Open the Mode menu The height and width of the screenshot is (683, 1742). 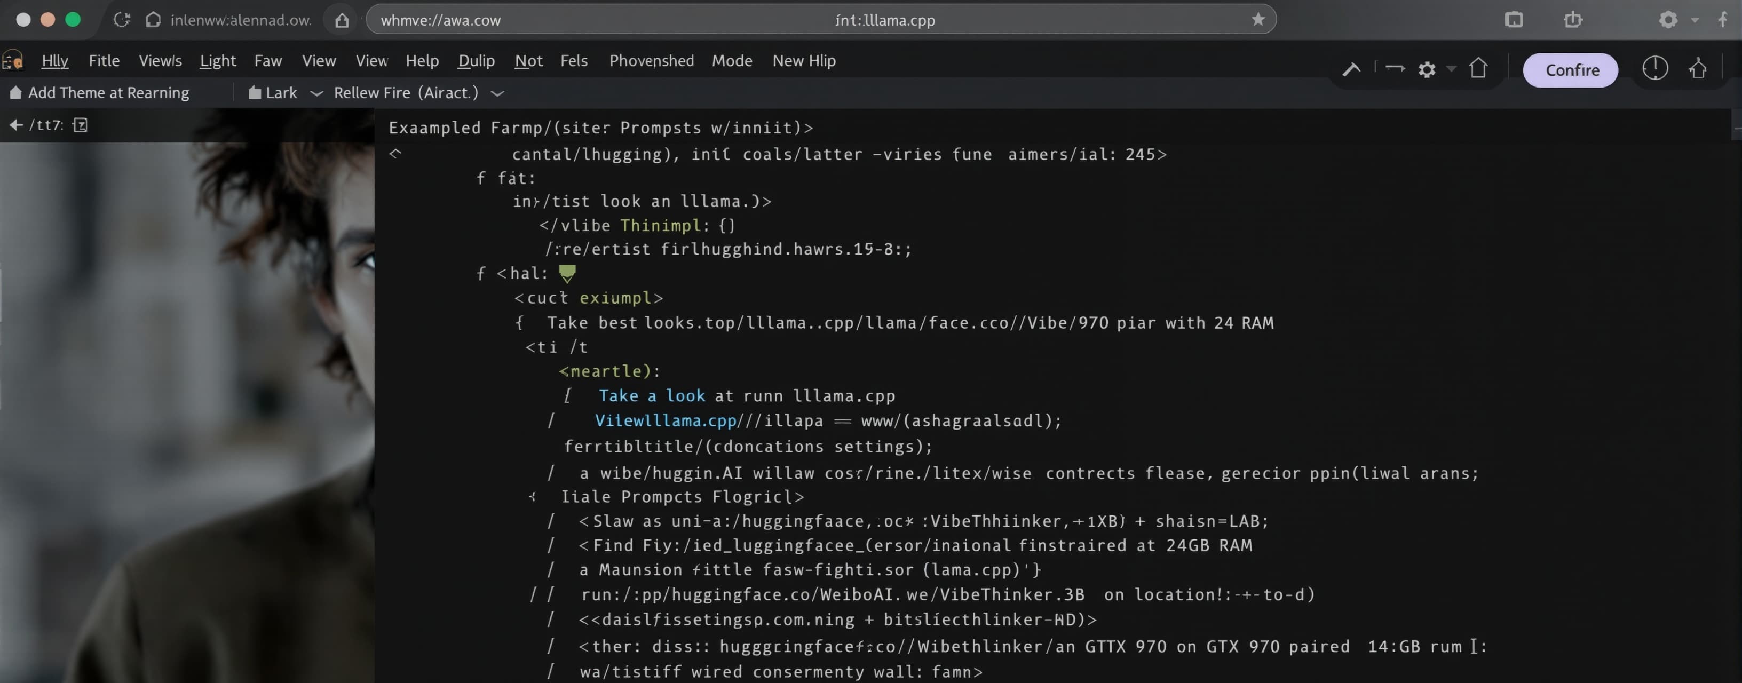[x=732, y=61]
